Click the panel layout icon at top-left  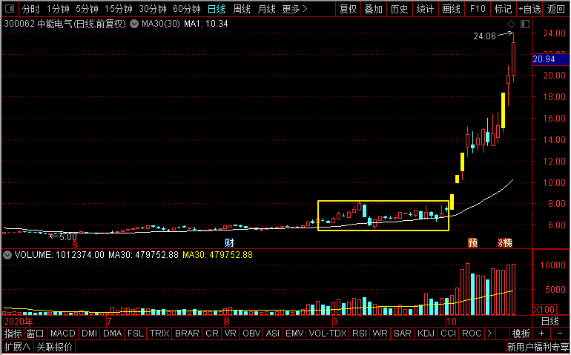pos(10,8)
